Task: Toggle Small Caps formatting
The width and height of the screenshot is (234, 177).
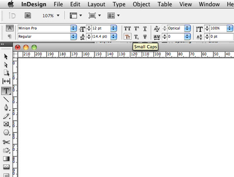Action: tap(127, 37)
